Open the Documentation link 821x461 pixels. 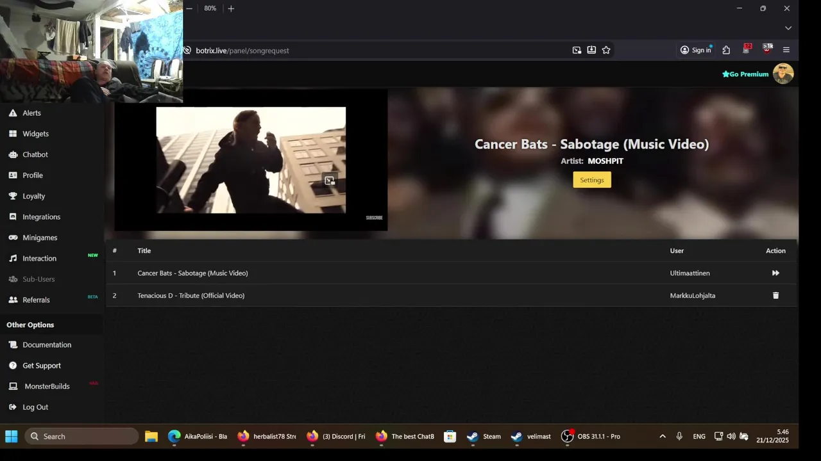(x=47, y=345)
